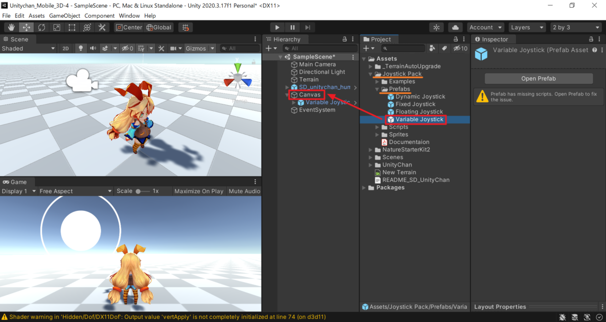Open Collab lighting settings icon
Image resolution: width=606 pixels, height=322 pixels.
[x=437, y=27]
